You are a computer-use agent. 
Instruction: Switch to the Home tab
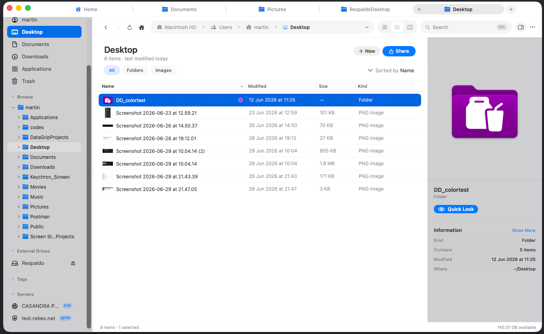tap(86, 9)
